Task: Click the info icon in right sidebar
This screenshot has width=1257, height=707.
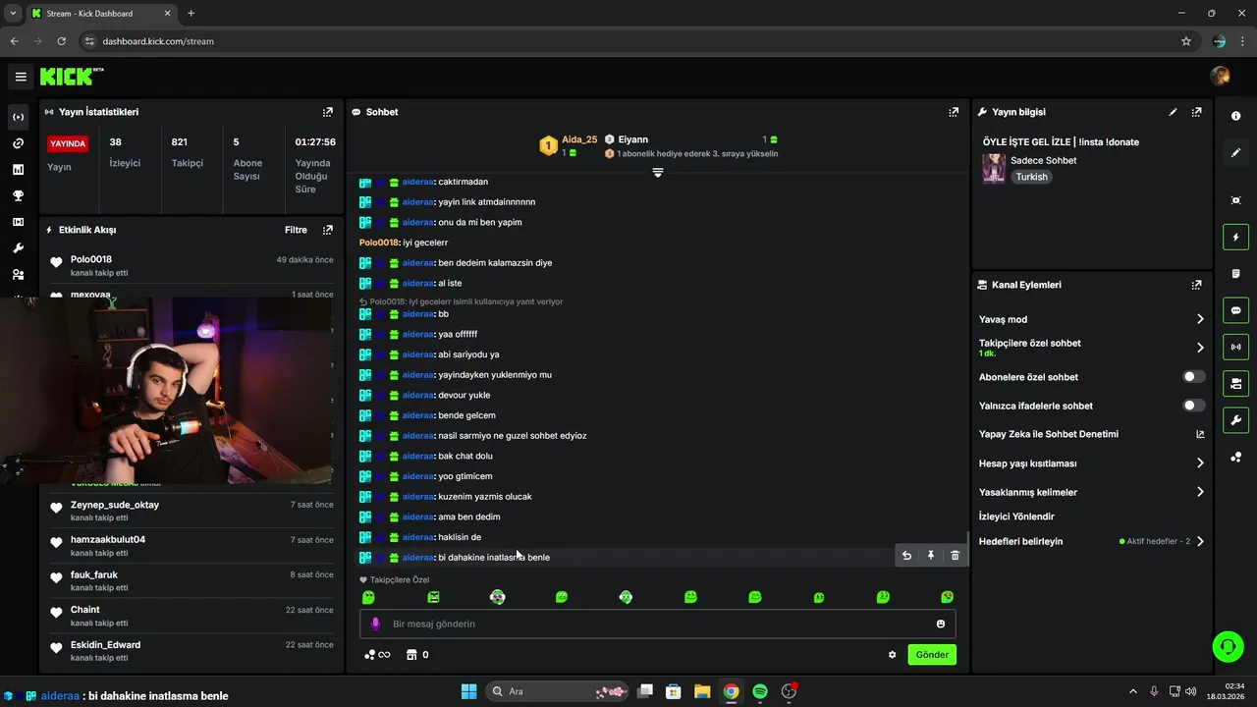Action: pos(1235,116)
